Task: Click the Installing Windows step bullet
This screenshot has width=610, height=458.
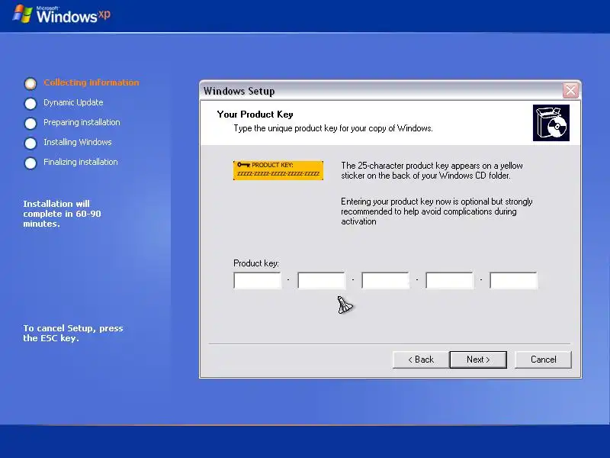Action: point(30,144)
